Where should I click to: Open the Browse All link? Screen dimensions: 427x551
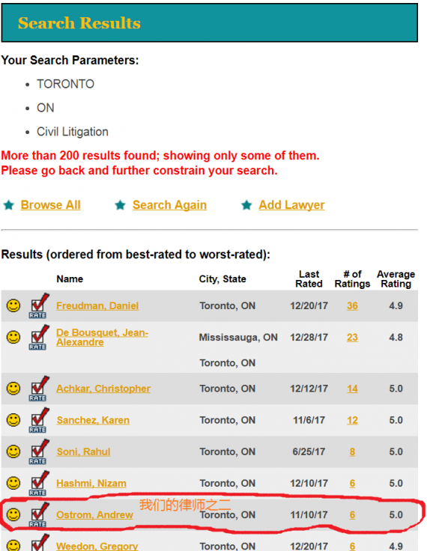(x=51, y=205)
